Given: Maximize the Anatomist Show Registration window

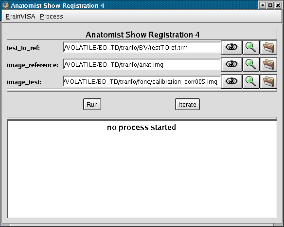Looking at the screenshot, I should click(x=270, y=5).
